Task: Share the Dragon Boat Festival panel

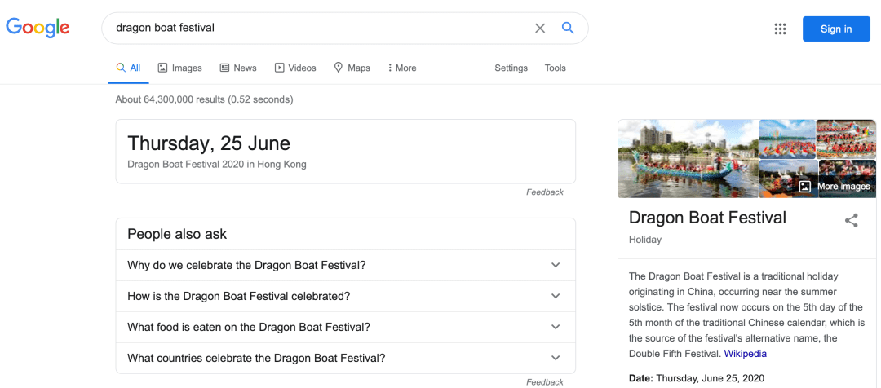Action: pos(851,220)
